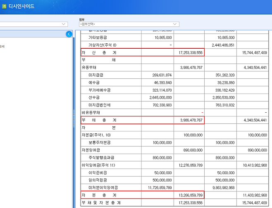Click the vertical splitter beside document table

[x=74, y=120]
